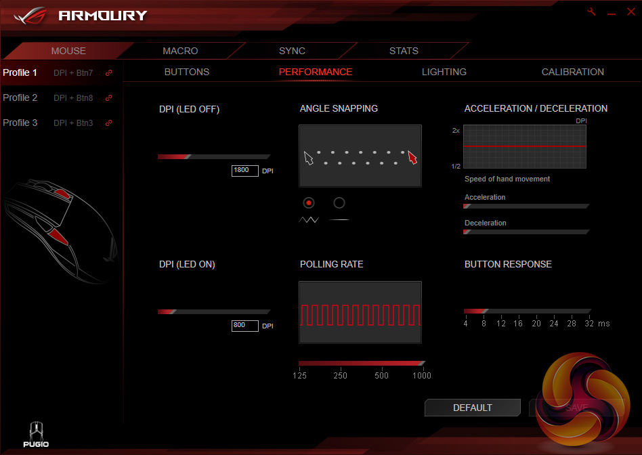Click the Acceleration slider
The width and height of the screenshot is (642, 455).
(x=526, y=207)
